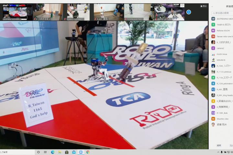Click the R_飛騨神岡 avatar icon
The image size is (233, 155).
pos(213,107)
